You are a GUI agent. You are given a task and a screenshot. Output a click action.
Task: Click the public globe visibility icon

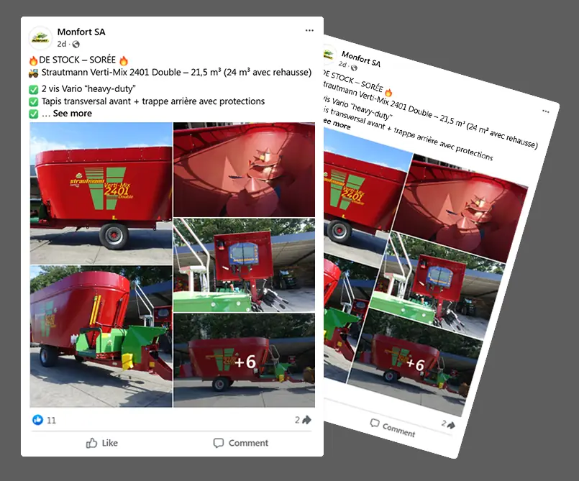(76, 45)
